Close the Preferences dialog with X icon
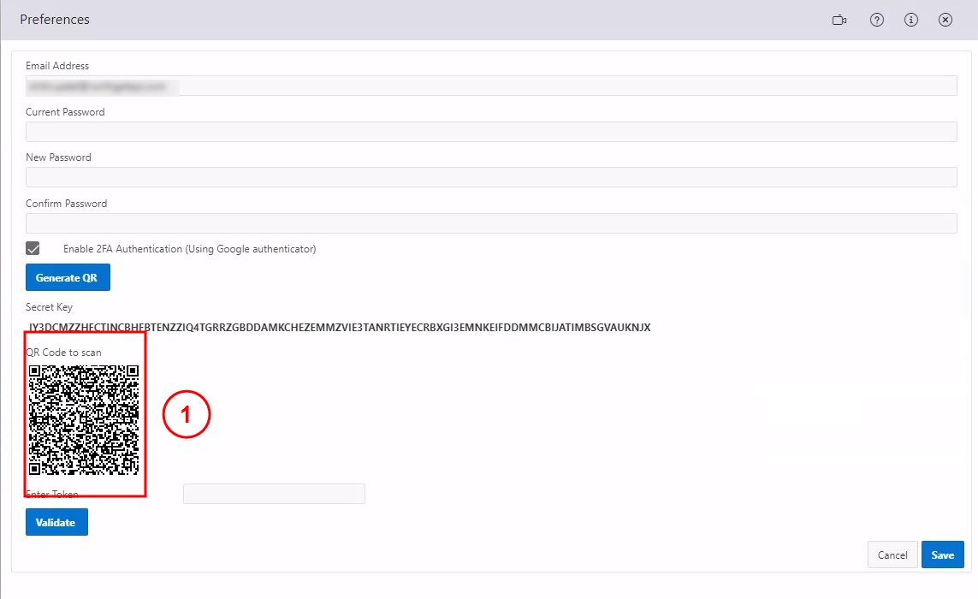 (x=945, y=20)
